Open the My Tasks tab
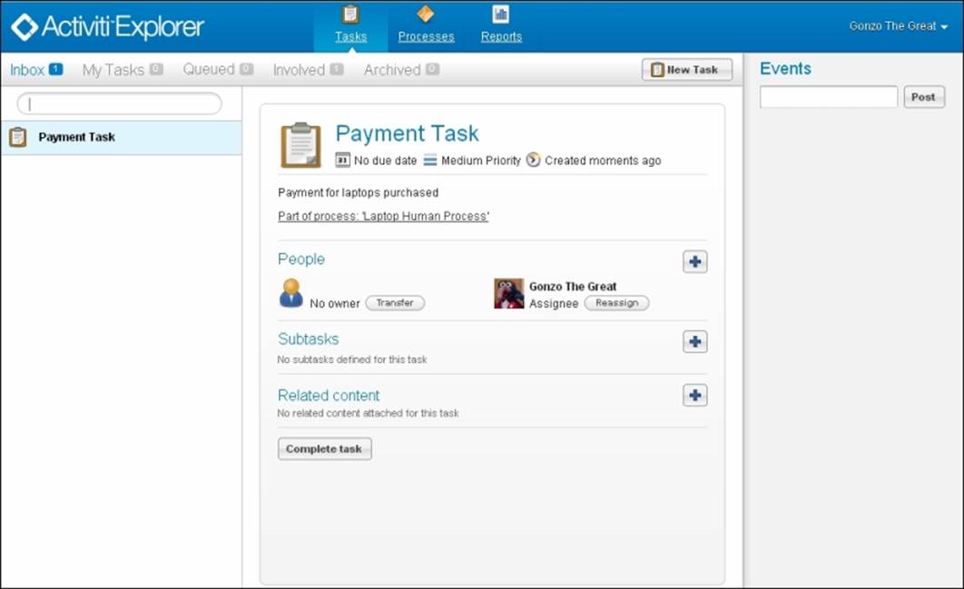Image resolution: width=964 pixels, height=589 pixels. (x=112, y=69)
